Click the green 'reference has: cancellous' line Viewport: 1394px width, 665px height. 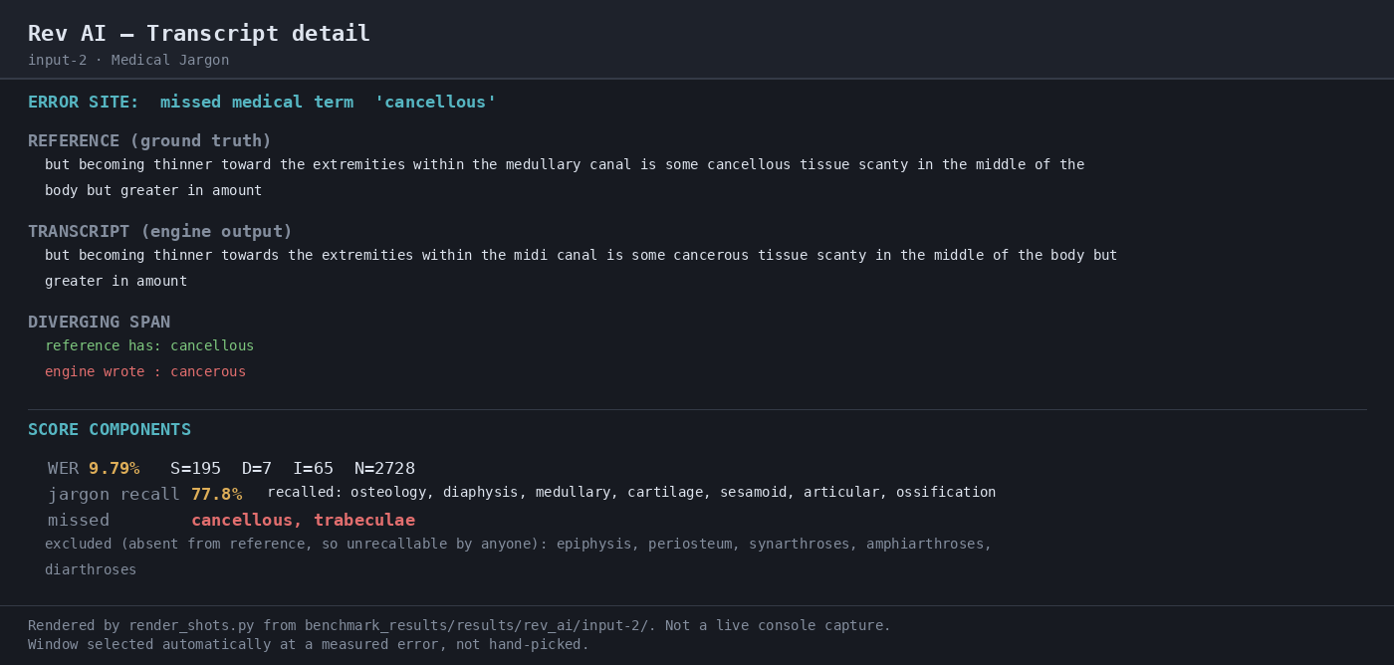click(149, 346)
